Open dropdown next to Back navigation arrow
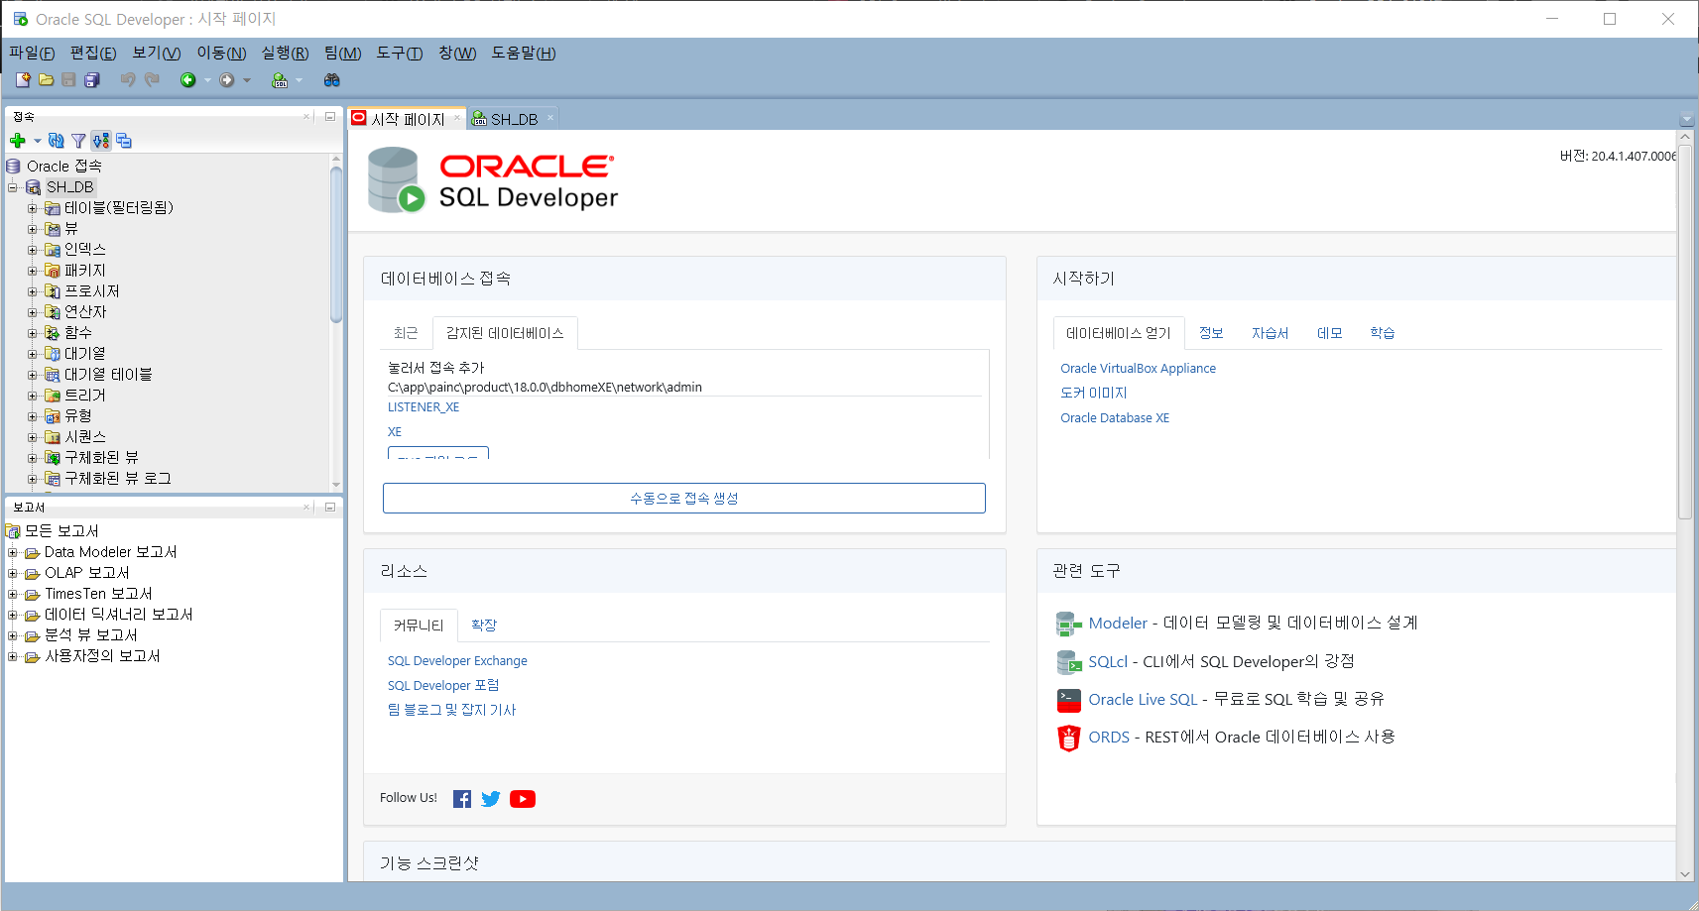This screenshot has width=1699, height=911. click(x=207, y=80)
